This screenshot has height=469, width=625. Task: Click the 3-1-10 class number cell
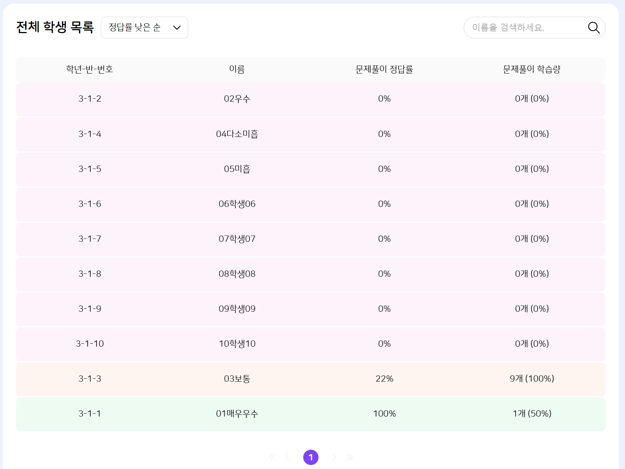pyautogui.click(x=90, y=344)
